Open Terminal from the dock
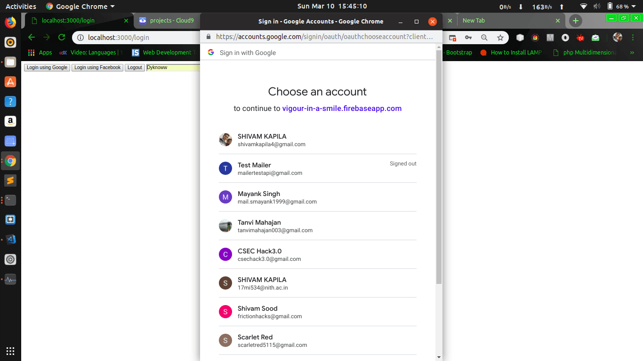The image size is (643, 361). [x=10, y=200]
